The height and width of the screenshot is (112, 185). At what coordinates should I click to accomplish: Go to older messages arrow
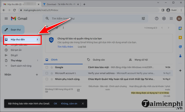tap(168, 28)
